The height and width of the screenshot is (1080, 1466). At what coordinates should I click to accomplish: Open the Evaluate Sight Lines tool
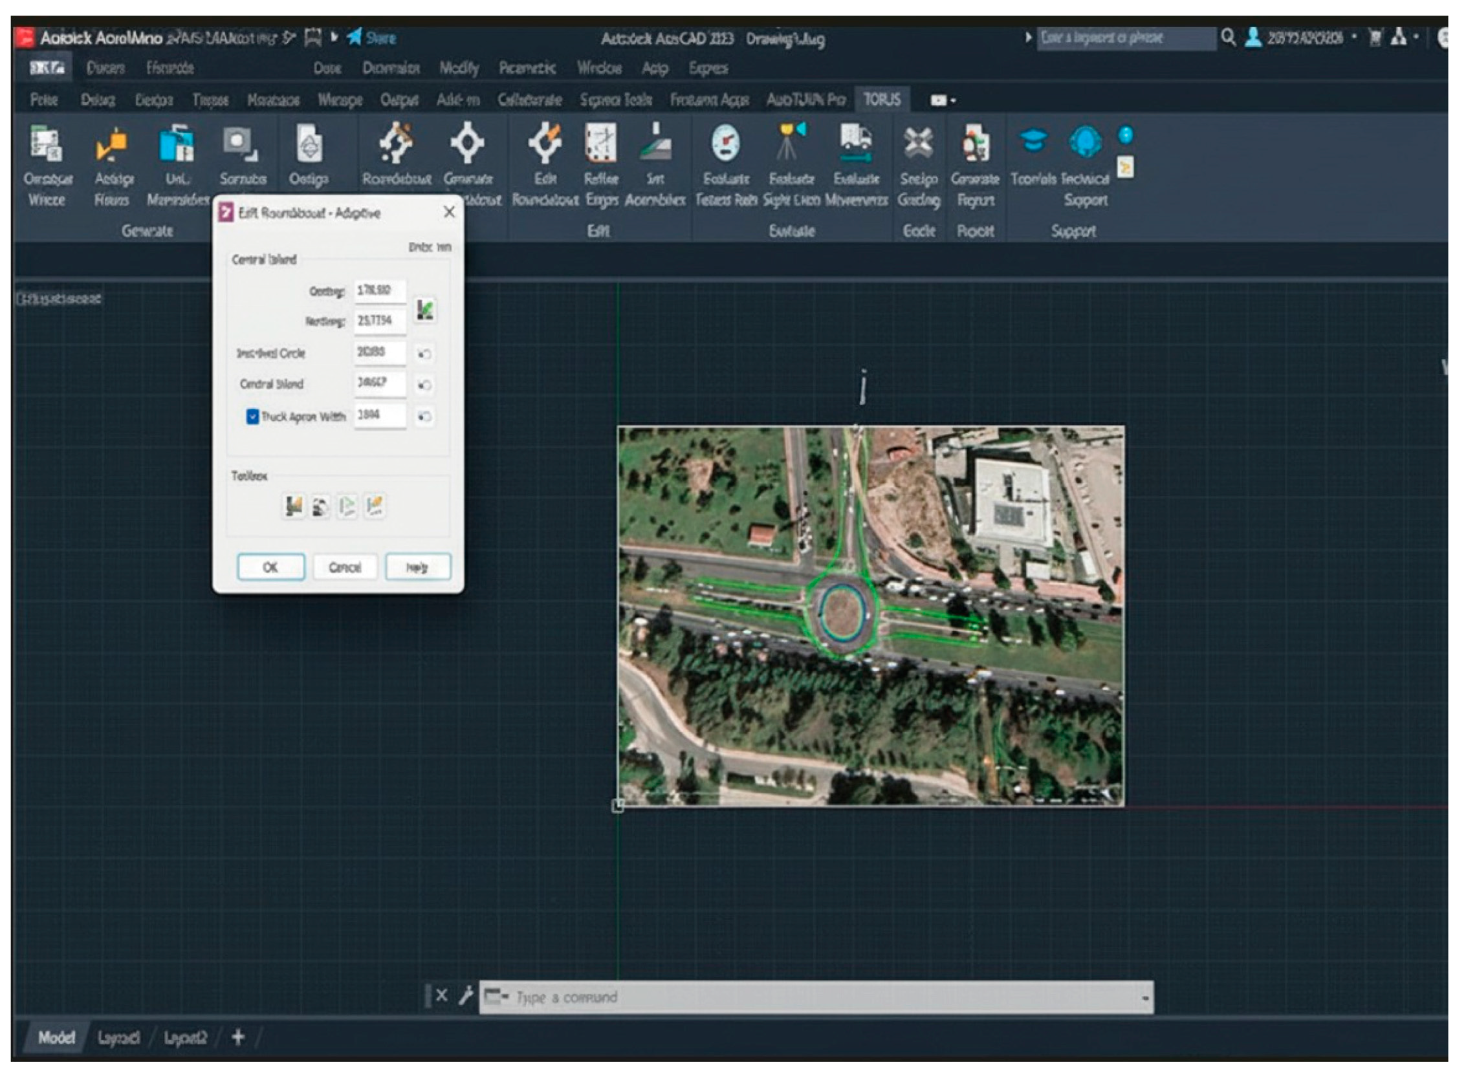[791, 142]
